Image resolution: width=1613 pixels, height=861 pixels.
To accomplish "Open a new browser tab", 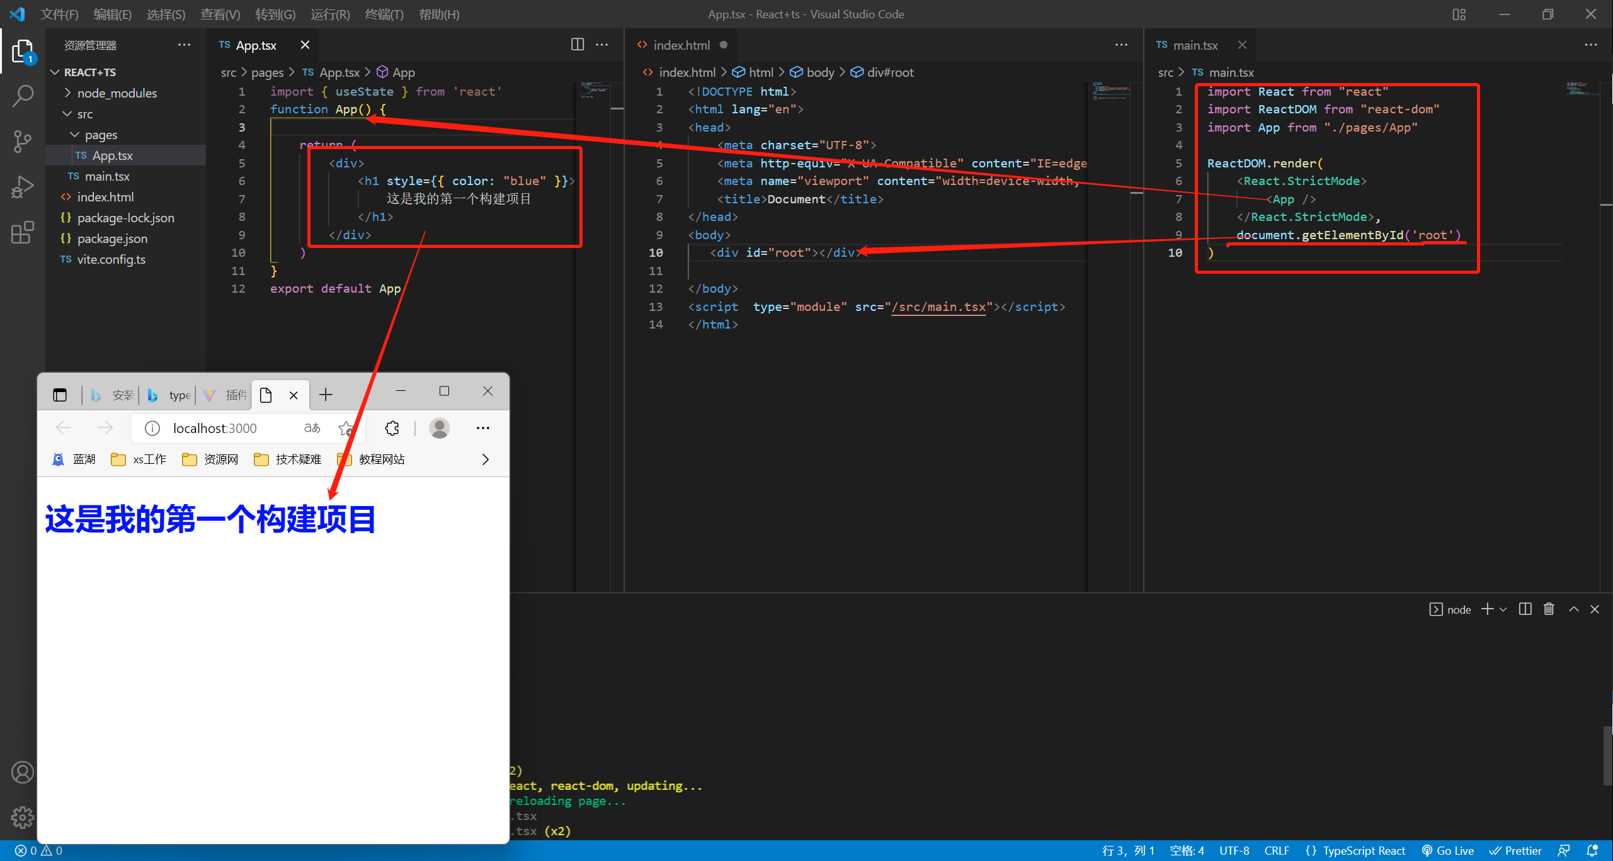I will (x=326, y=395).
